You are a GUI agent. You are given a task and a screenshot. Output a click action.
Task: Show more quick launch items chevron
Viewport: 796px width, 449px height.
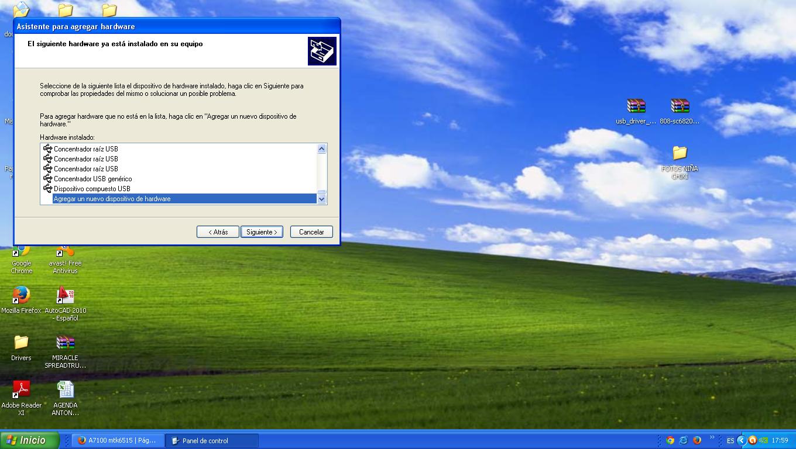click(x=712, y=437)
